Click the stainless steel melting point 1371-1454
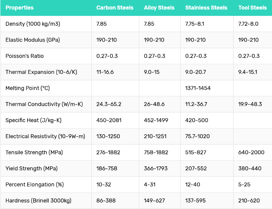Viewport: 272px width, 209px height. 198,88
